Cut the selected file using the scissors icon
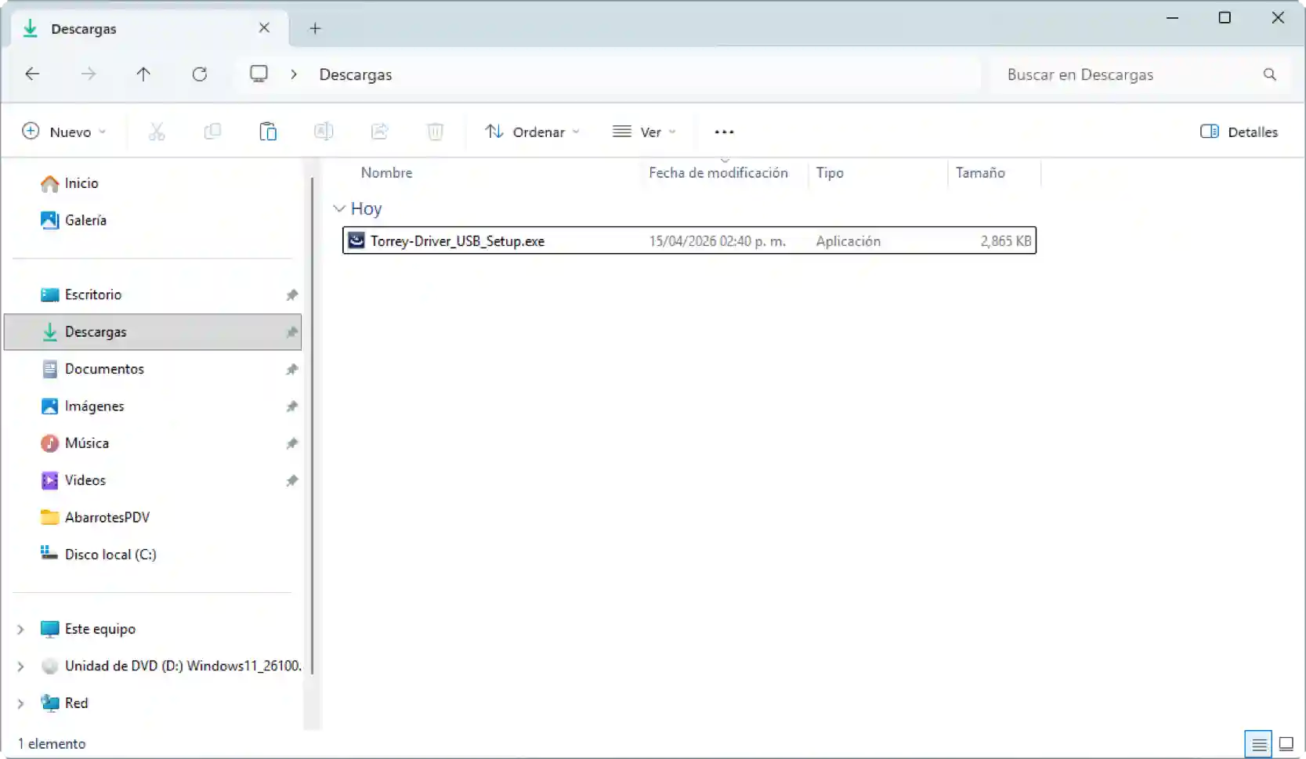 (x=157, y=131)
